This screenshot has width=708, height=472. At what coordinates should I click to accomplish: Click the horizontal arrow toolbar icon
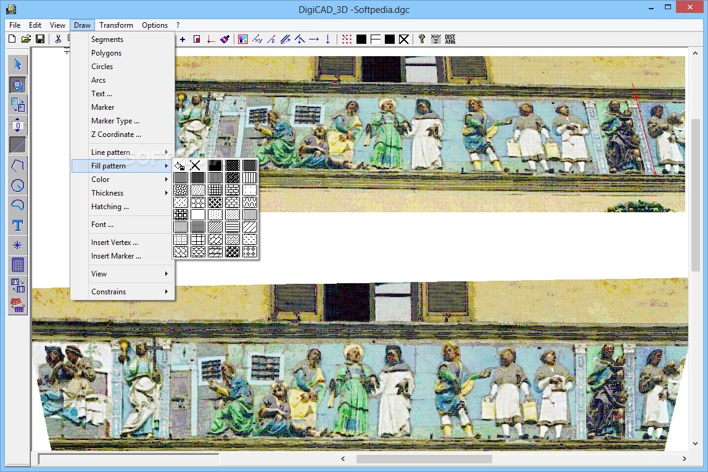click(314, 39)
